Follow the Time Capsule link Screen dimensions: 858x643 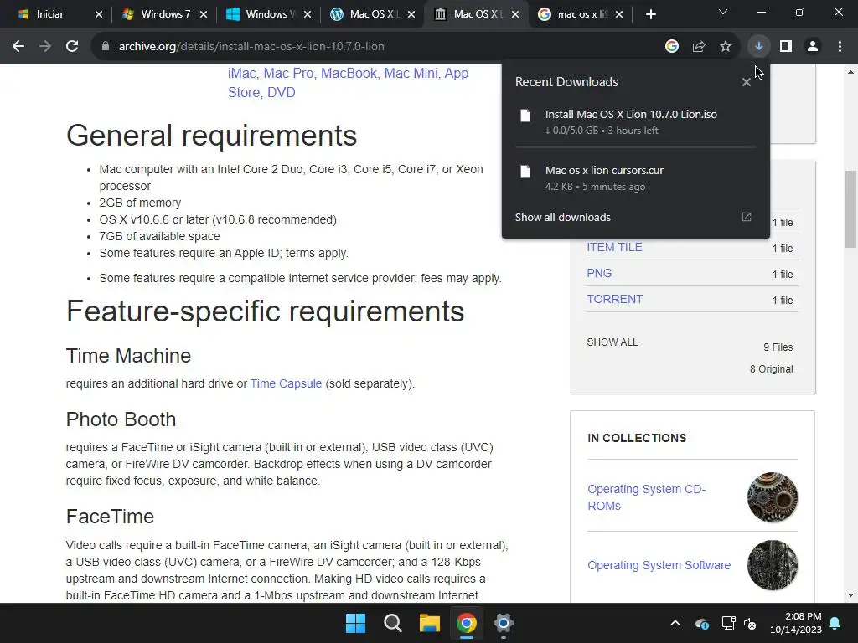[286, 383]
